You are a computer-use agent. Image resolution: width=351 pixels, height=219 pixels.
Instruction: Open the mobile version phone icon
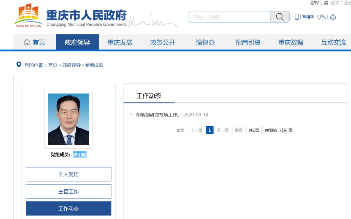point(297,17)
